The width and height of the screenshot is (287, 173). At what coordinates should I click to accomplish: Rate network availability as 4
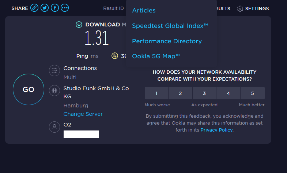[229, 93]
